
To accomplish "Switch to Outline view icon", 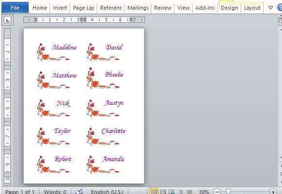I will [181, 192].
